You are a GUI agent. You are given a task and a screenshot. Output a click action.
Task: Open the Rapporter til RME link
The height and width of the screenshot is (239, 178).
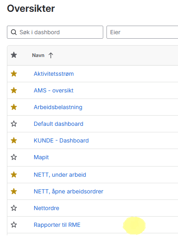(57, 225)
